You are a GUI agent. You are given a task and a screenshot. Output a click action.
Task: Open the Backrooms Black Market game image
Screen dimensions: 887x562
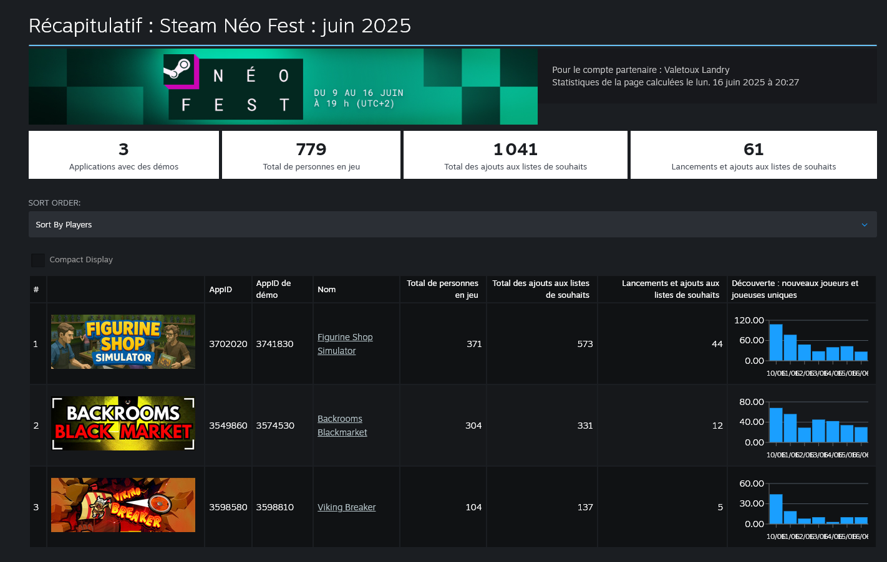click(123, 423)
